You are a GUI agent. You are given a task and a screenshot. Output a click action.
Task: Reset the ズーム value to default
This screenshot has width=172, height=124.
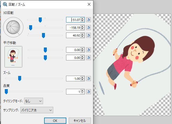click(x=89, y=78)
